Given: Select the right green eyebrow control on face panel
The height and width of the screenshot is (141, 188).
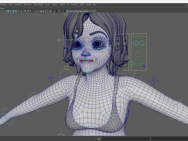Looking at the screenshot, I should (142, 36).
